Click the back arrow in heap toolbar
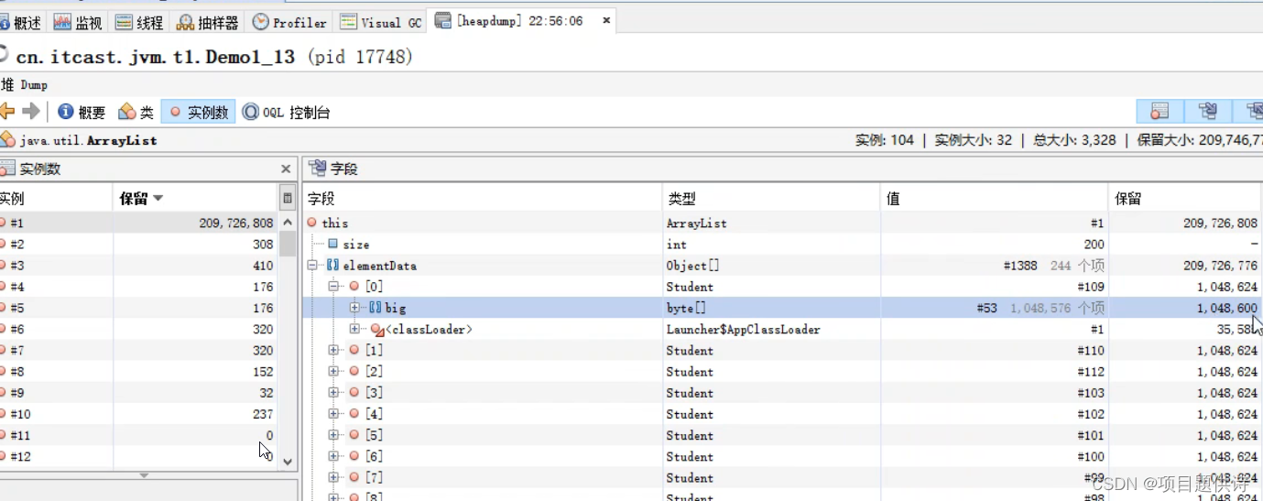The image size is (1263, 501). [x=7, y=112]
